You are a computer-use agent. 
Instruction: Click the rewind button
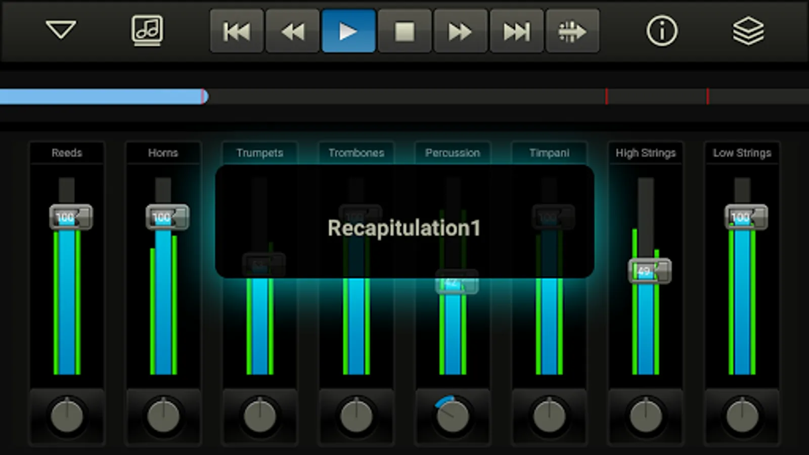293,31
